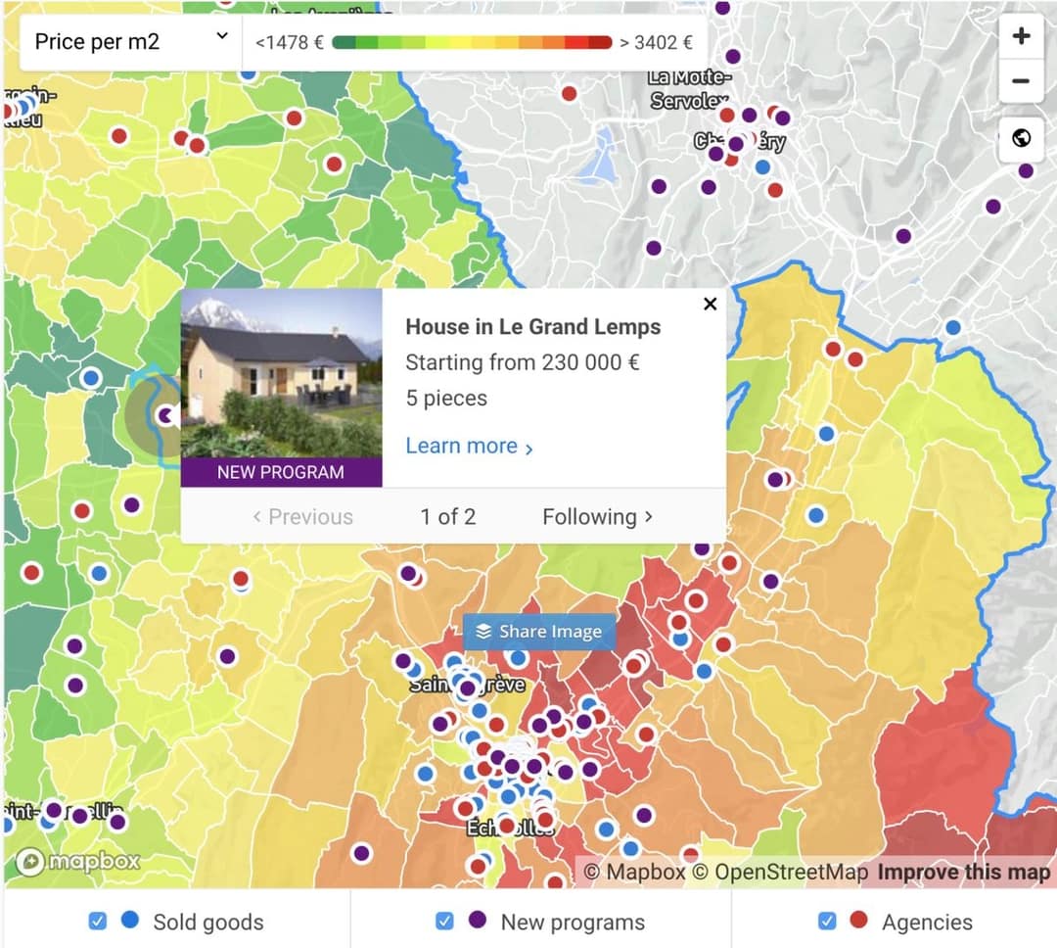Click Following to view next program
The image size is (1057, 948).
(598, 516)
